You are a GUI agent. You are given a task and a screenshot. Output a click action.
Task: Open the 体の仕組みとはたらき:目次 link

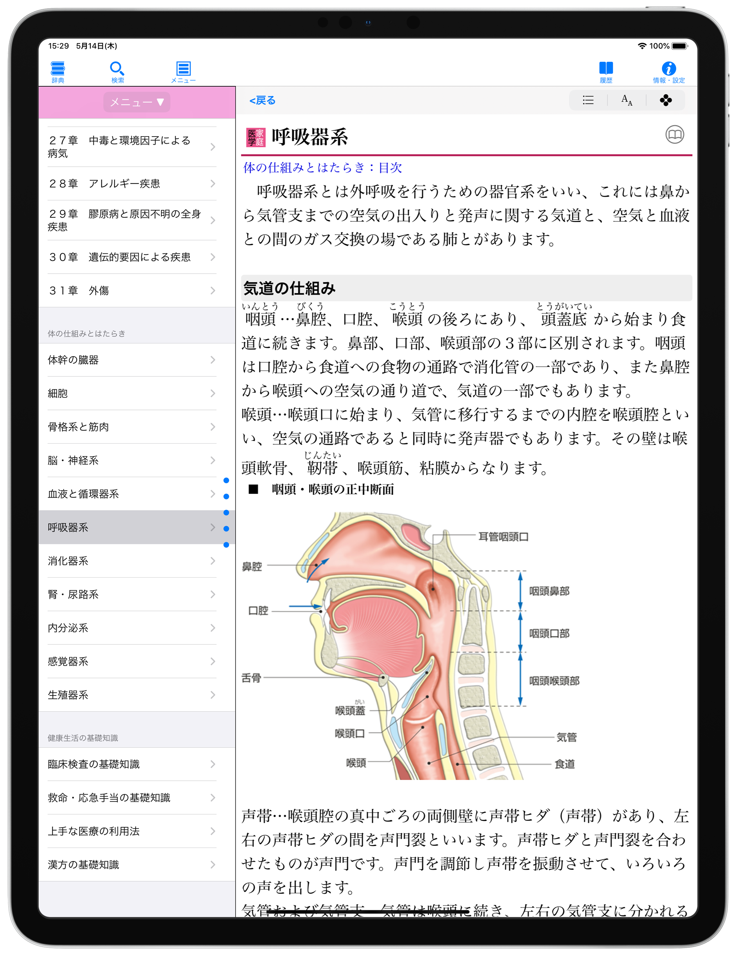(x=322, y=167)
